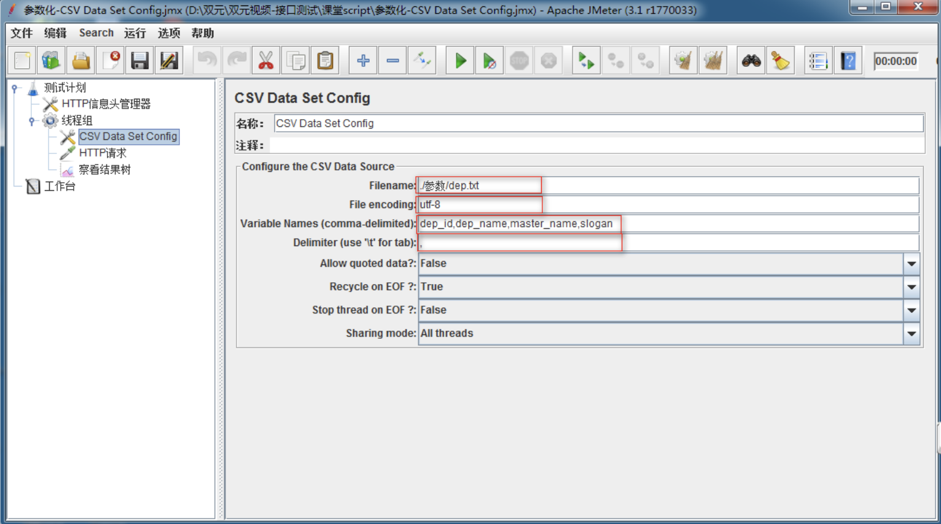This screenshot has width=941, height=524.
Task: Select 线程组 in the tree
Action: point(77,121)
